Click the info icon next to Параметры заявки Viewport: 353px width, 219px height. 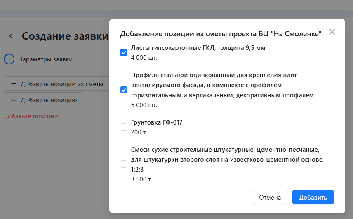(x=9, y=59)
